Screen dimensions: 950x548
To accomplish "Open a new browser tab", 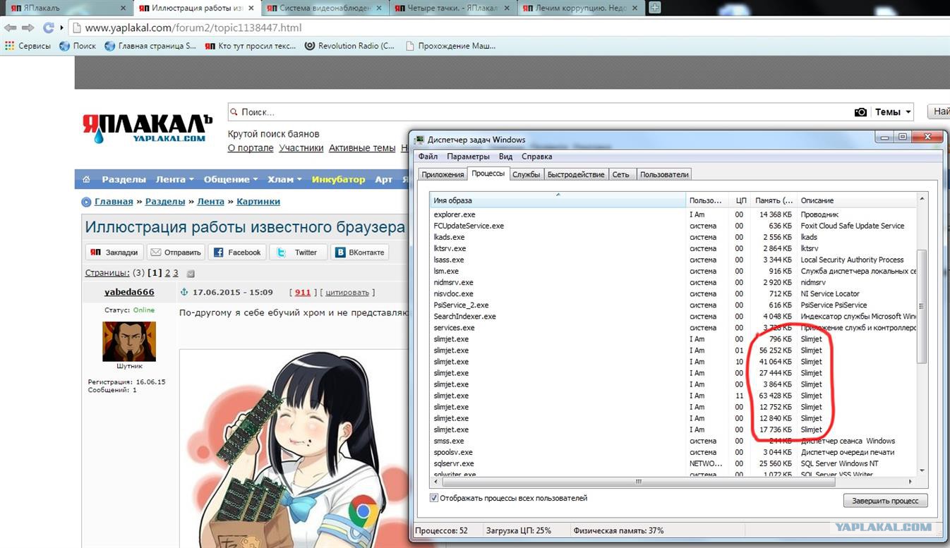I will click(x=655, y=8).
